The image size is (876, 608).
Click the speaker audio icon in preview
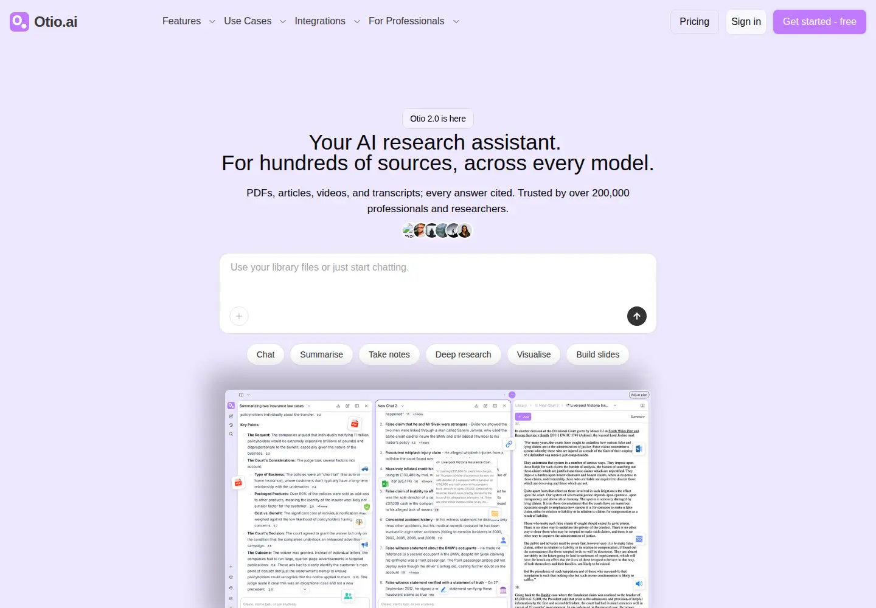[x=639, y=584]
